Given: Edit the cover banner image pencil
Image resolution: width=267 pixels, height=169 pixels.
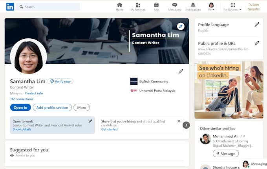Looking at the screenshot, I should pos(181,26).
